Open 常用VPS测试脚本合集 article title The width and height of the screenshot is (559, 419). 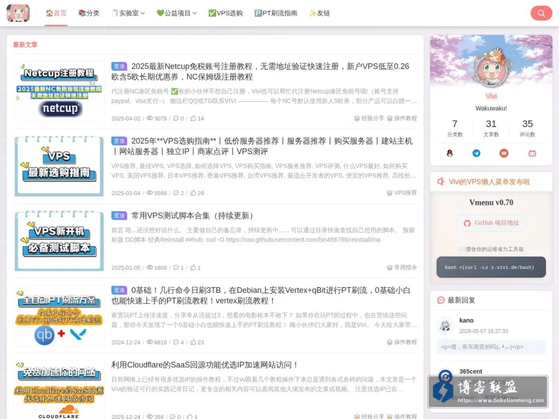pyautogui.click(x=194, y=216)
